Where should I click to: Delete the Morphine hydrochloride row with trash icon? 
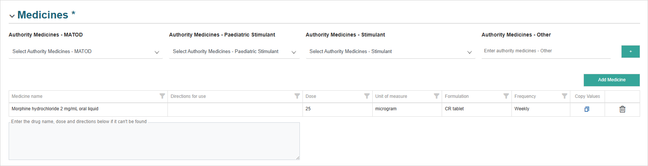click(x=622, y=109)
